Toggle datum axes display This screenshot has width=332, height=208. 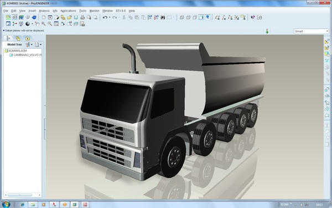coord(224,17)
